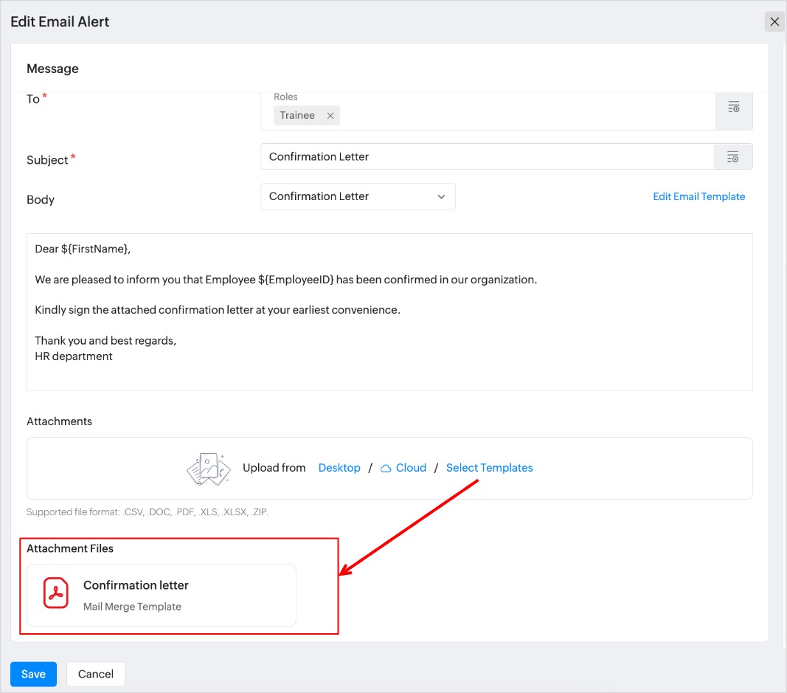
Task: Click the Mail Merge Template label
Action: click(132, 607)
